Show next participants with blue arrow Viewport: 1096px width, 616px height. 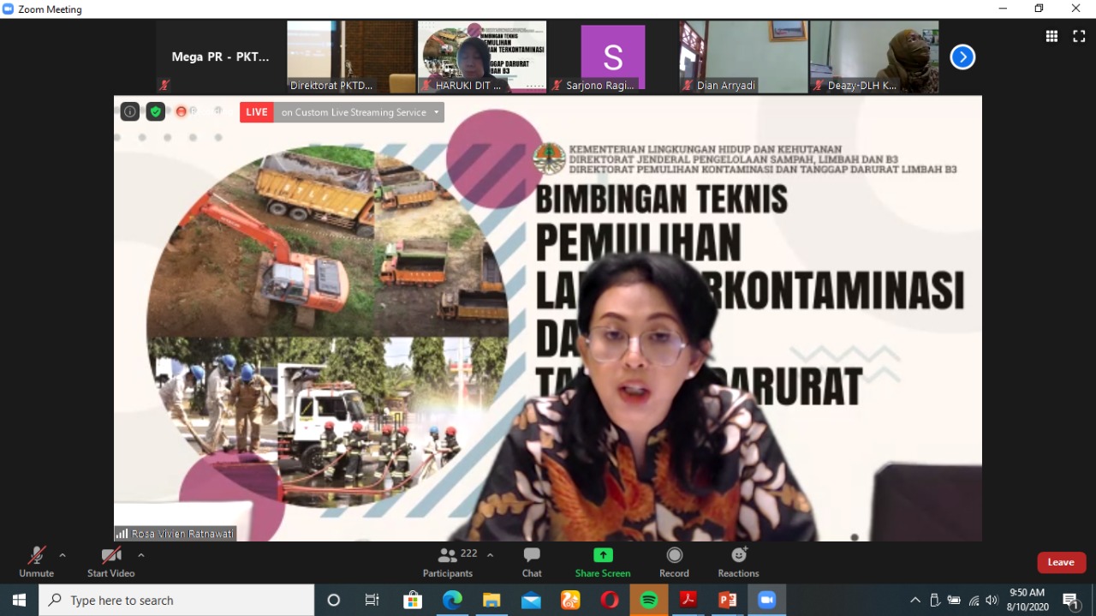962,57
